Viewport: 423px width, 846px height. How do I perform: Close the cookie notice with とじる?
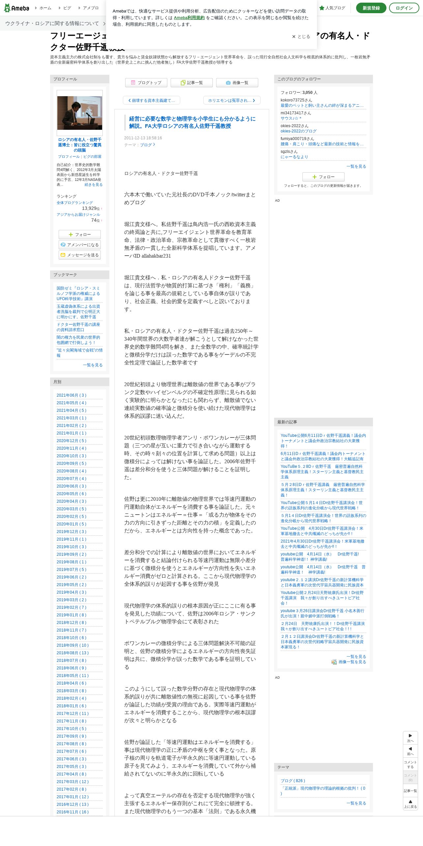pos(301,37)
